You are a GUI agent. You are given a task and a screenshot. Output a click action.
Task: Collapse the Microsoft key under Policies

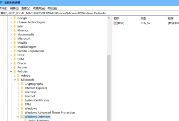[15, 80]
